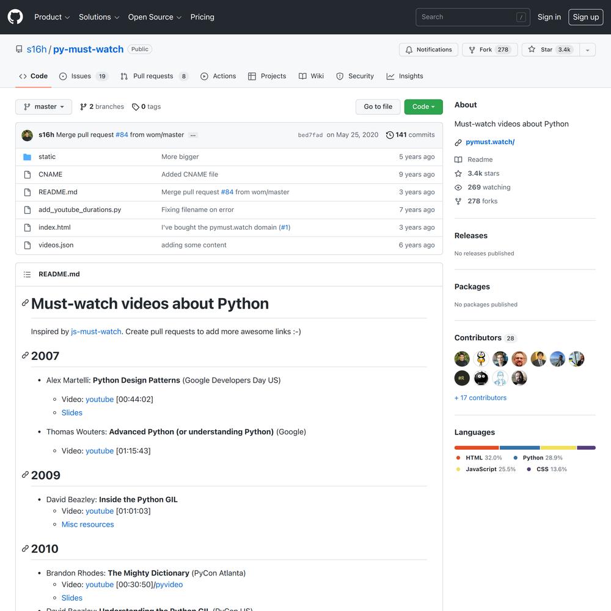Click the file icon for README.md
The image size is (611, 611).
(27, 192)
